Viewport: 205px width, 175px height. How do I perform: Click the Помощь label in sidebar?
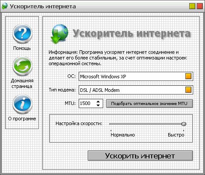click(x=22, y=48)
